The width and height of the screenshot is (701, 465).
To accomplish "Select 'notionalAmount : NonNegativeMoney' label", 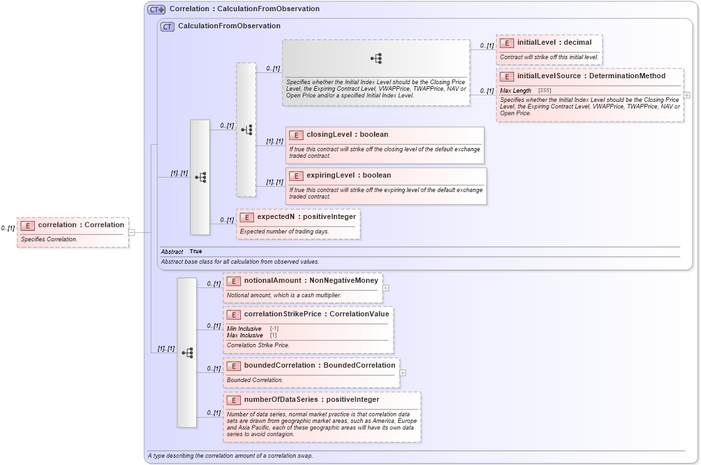I will pyautogui.click(x=311, y=280).
